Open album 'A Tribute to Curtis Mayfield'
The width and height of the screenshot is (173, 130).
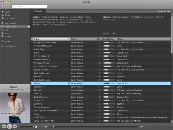click(x=129, y=90)
